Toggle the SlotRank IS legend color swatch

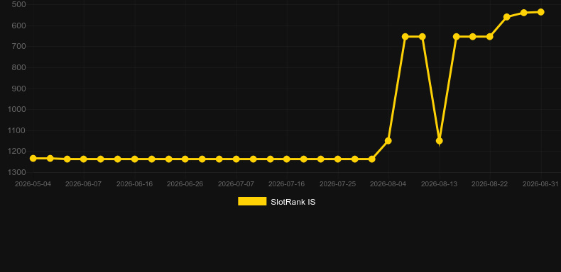[x=252, y=201]
